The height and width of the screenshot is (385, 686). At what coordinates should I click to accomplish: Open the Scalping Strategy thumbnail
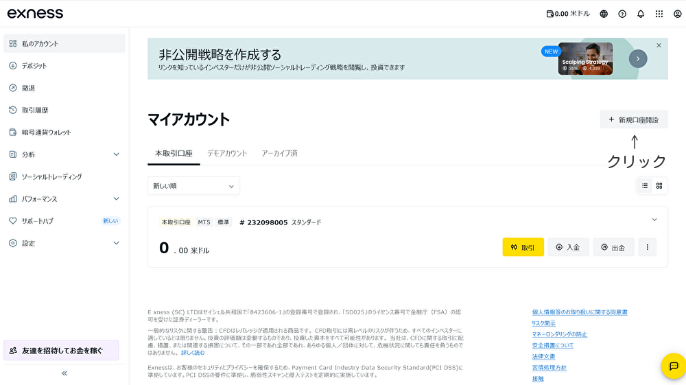585,58
